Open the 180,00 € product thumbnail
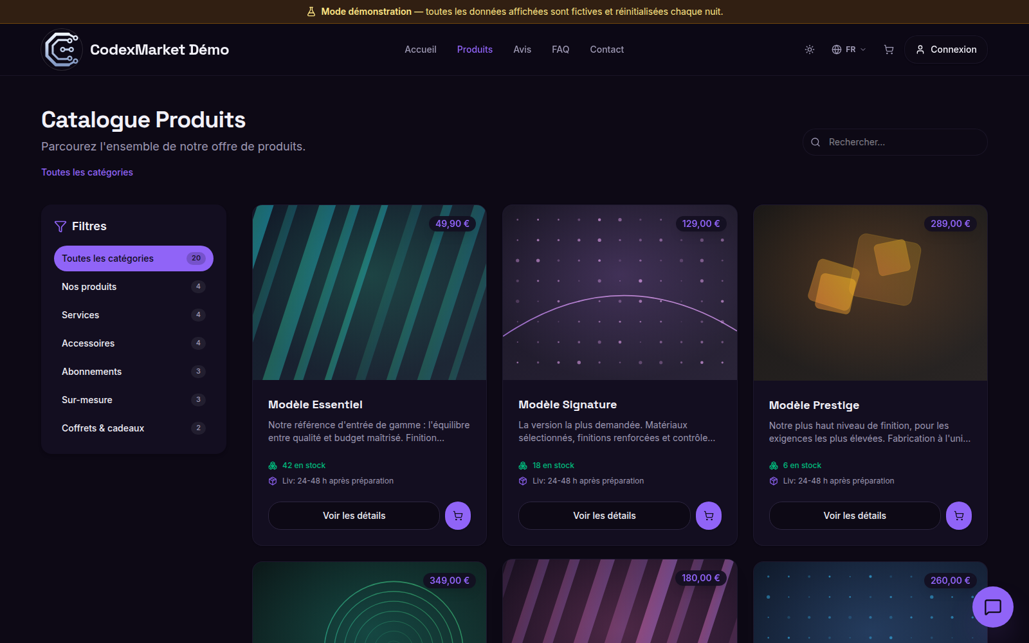The height and width of the screenshot is (643, 1029). tap(620, 601)
